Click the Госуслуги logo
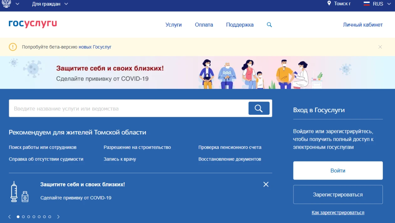This screenshot has height=223, width=395. pyautogui.click(x=33, y=24)
